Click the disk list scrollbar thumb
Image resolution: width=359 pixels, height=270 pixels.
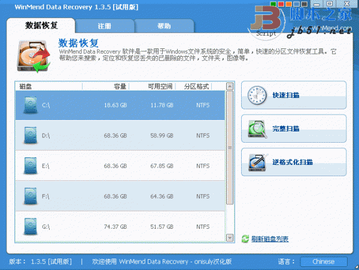pos(230,148)
